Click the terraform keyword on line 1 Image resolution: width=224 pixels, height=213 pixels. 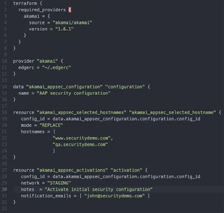(25, 3)
